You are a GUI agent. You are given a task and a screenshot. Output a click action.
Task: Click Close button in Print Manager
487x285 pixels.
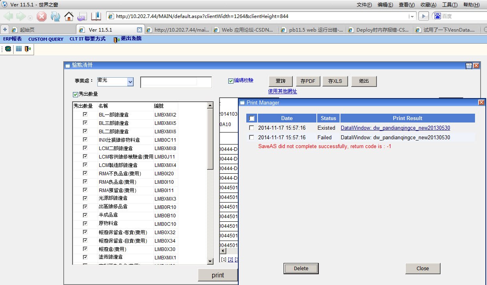pos(423,269)
